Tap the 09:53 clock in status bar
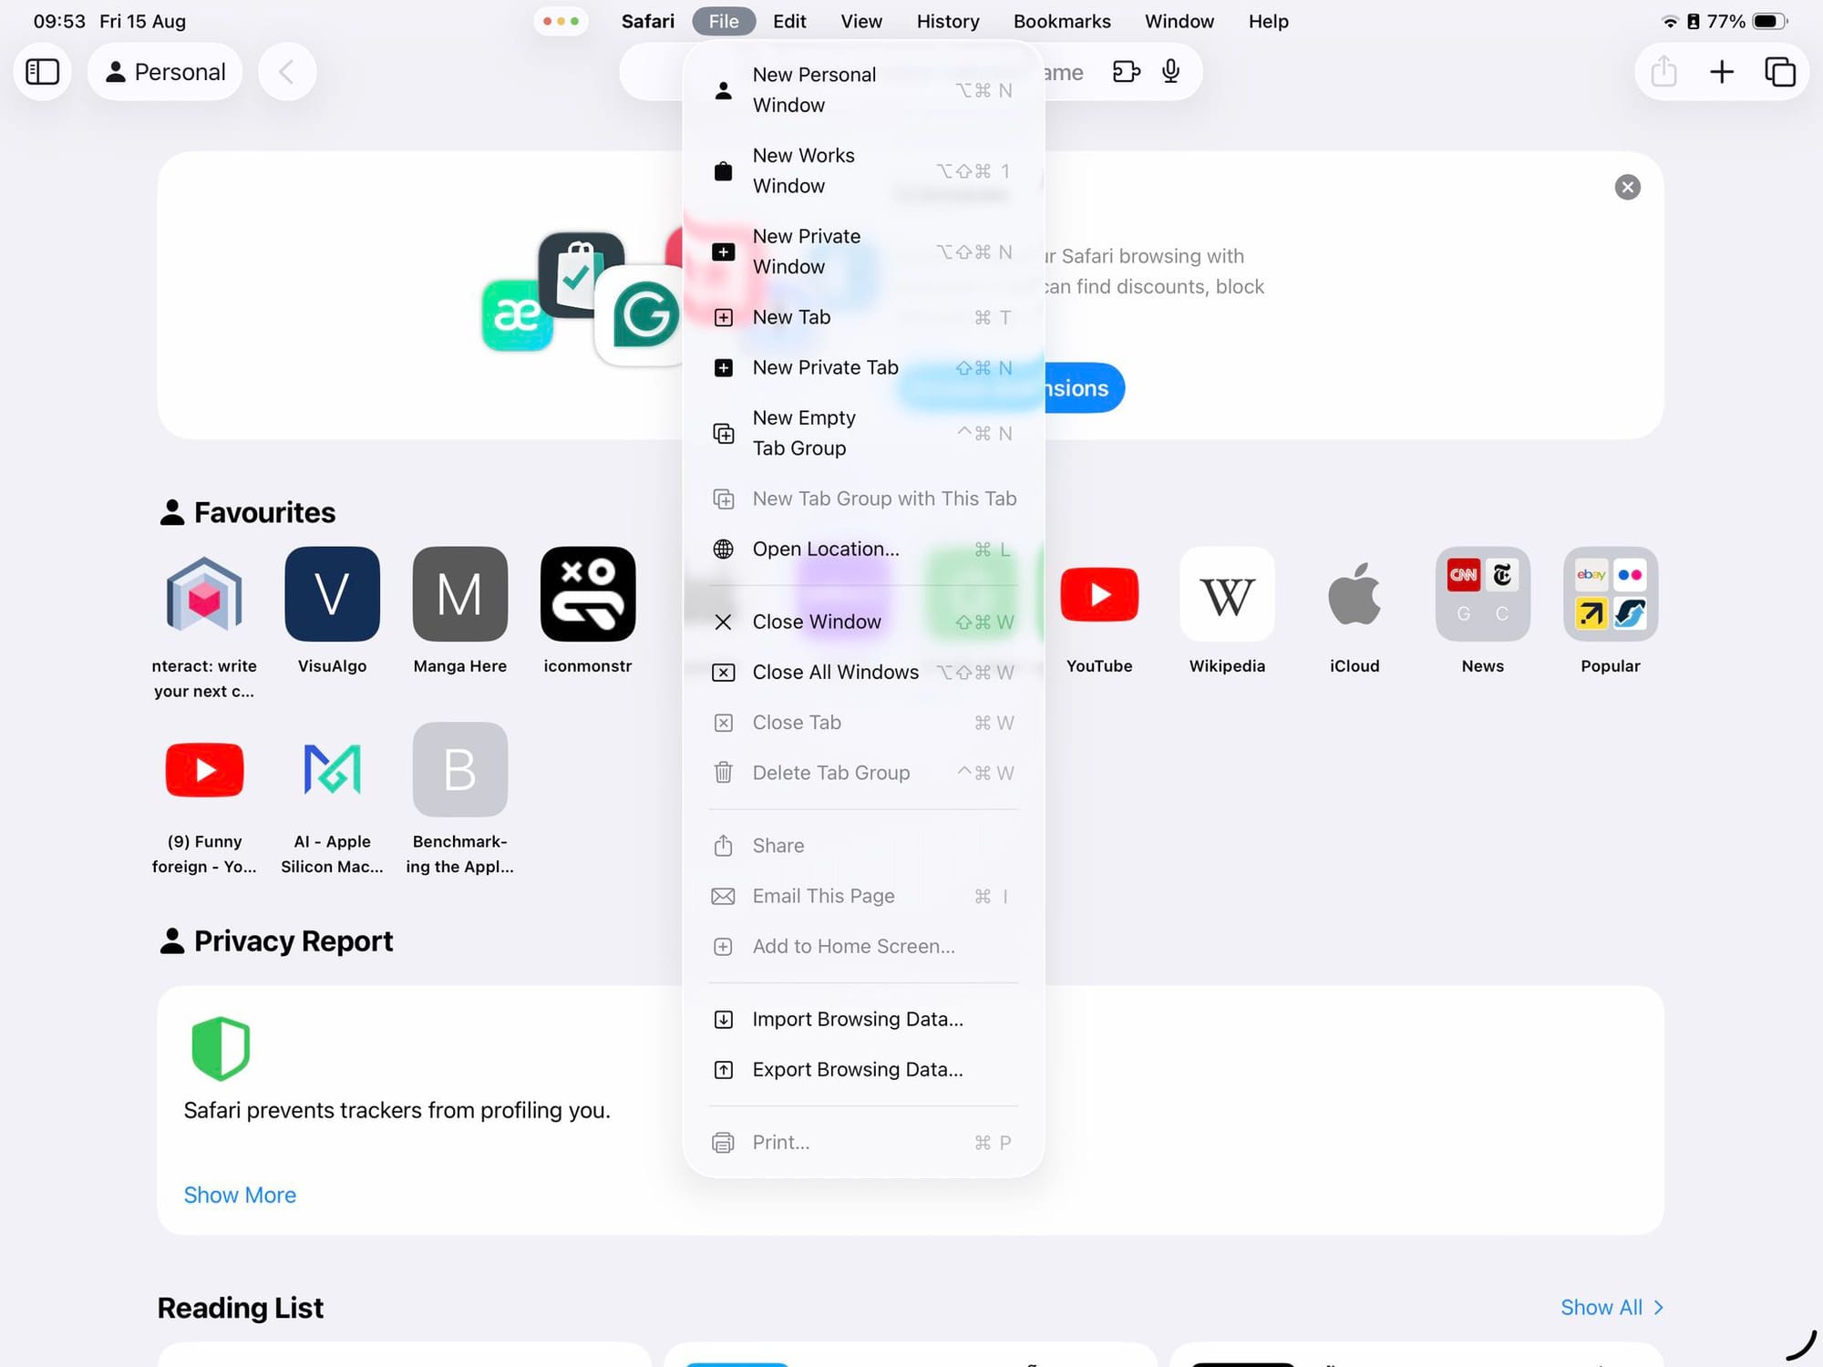The image size is (1823, 1367). coord(59,21)
